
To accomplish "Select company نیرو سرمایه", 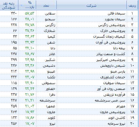I will 116,124.
